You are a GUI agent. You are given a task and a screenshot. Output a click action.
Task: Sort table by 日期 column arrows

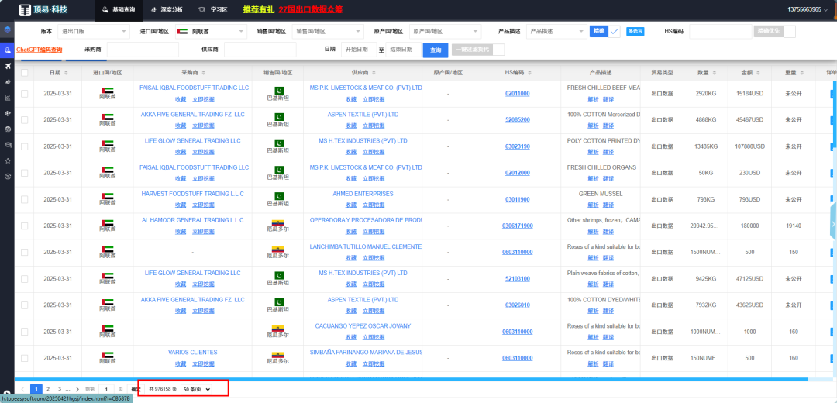pos(66,73)
